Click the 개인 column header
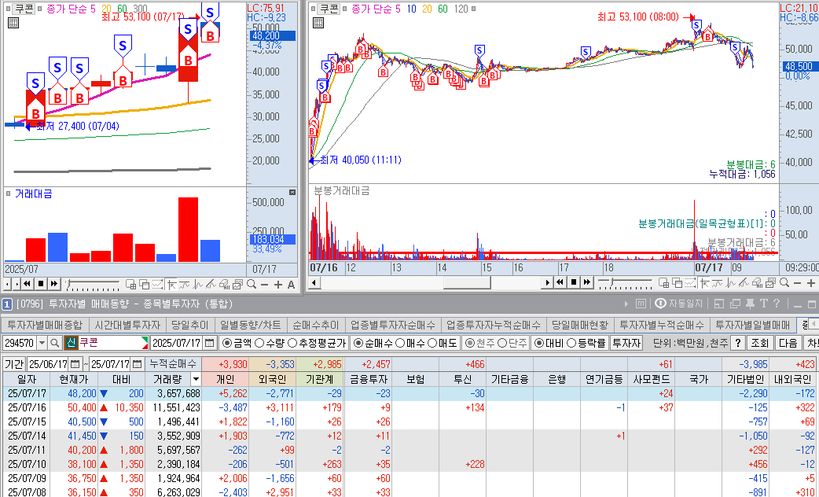 225,379
